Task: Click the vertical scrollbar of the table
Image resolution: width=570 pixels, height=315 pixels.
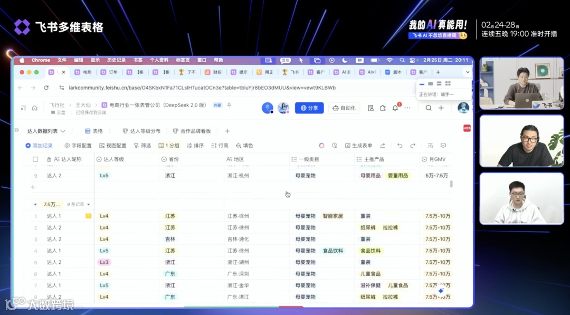Action: click(451, 184)
